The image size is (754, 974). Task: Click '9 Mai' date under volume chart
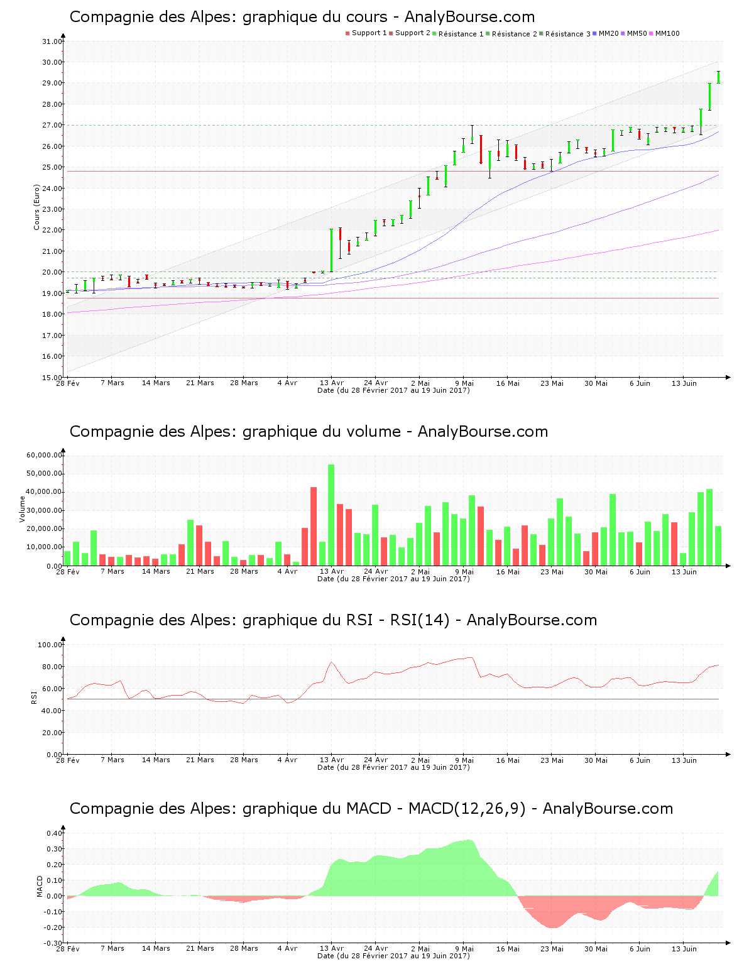464,571
